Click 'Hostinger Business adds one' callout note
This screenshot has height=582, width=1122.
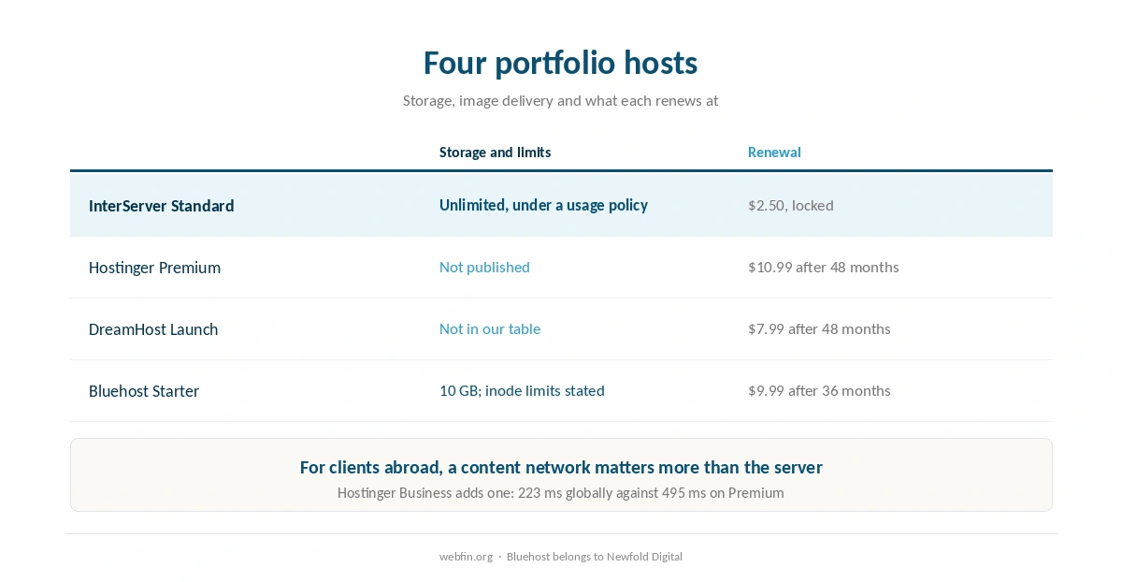point(561,493)
